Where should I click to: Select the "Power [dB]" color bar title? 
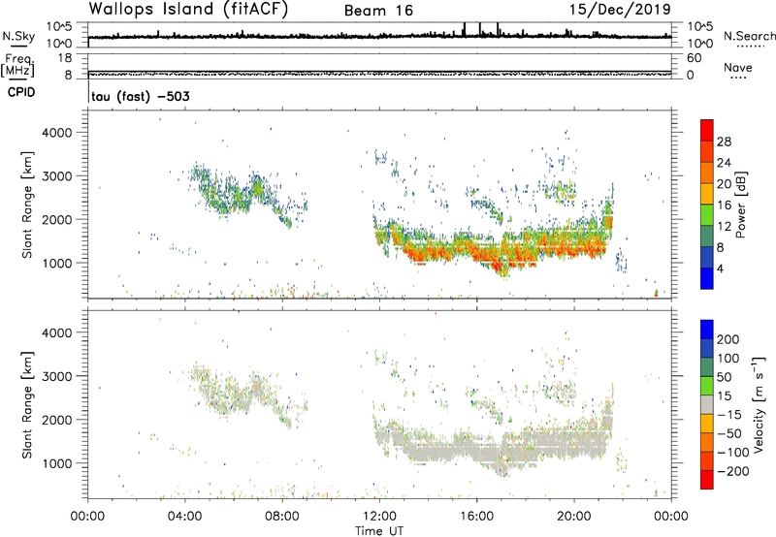click(741, 205)
